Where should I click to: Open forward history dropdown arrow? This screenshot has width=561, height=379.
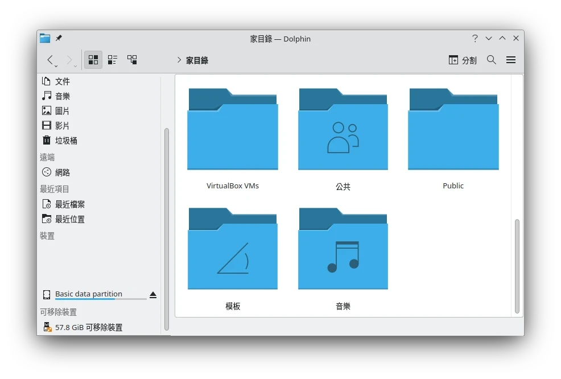click(75, 66)
